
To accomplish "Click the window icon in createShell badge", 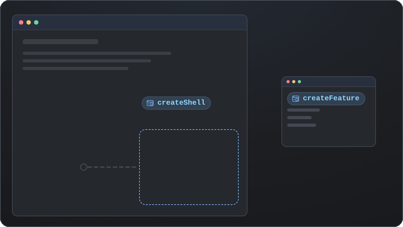I will coord(150,103).
